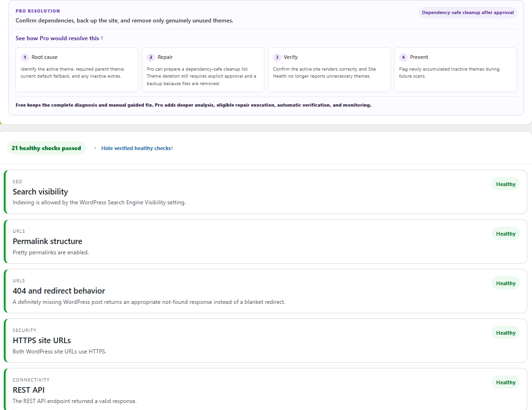Click Healthy badge on Search visibility

(x=505, y=184)
